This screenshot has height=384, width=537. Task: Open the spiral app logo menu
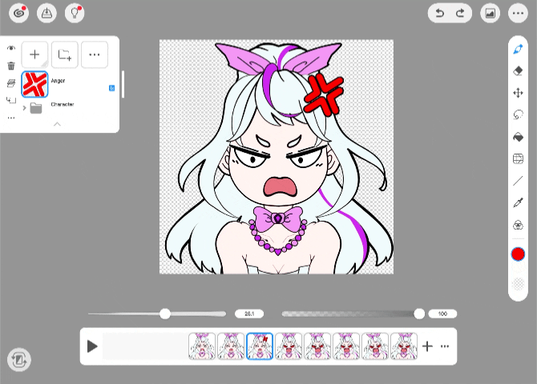pos(19,14)
